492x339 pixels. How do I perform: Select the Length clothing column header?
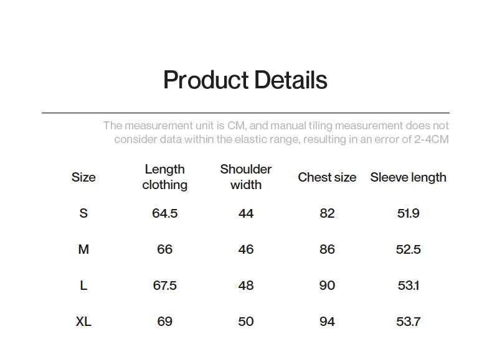(164, 177)
